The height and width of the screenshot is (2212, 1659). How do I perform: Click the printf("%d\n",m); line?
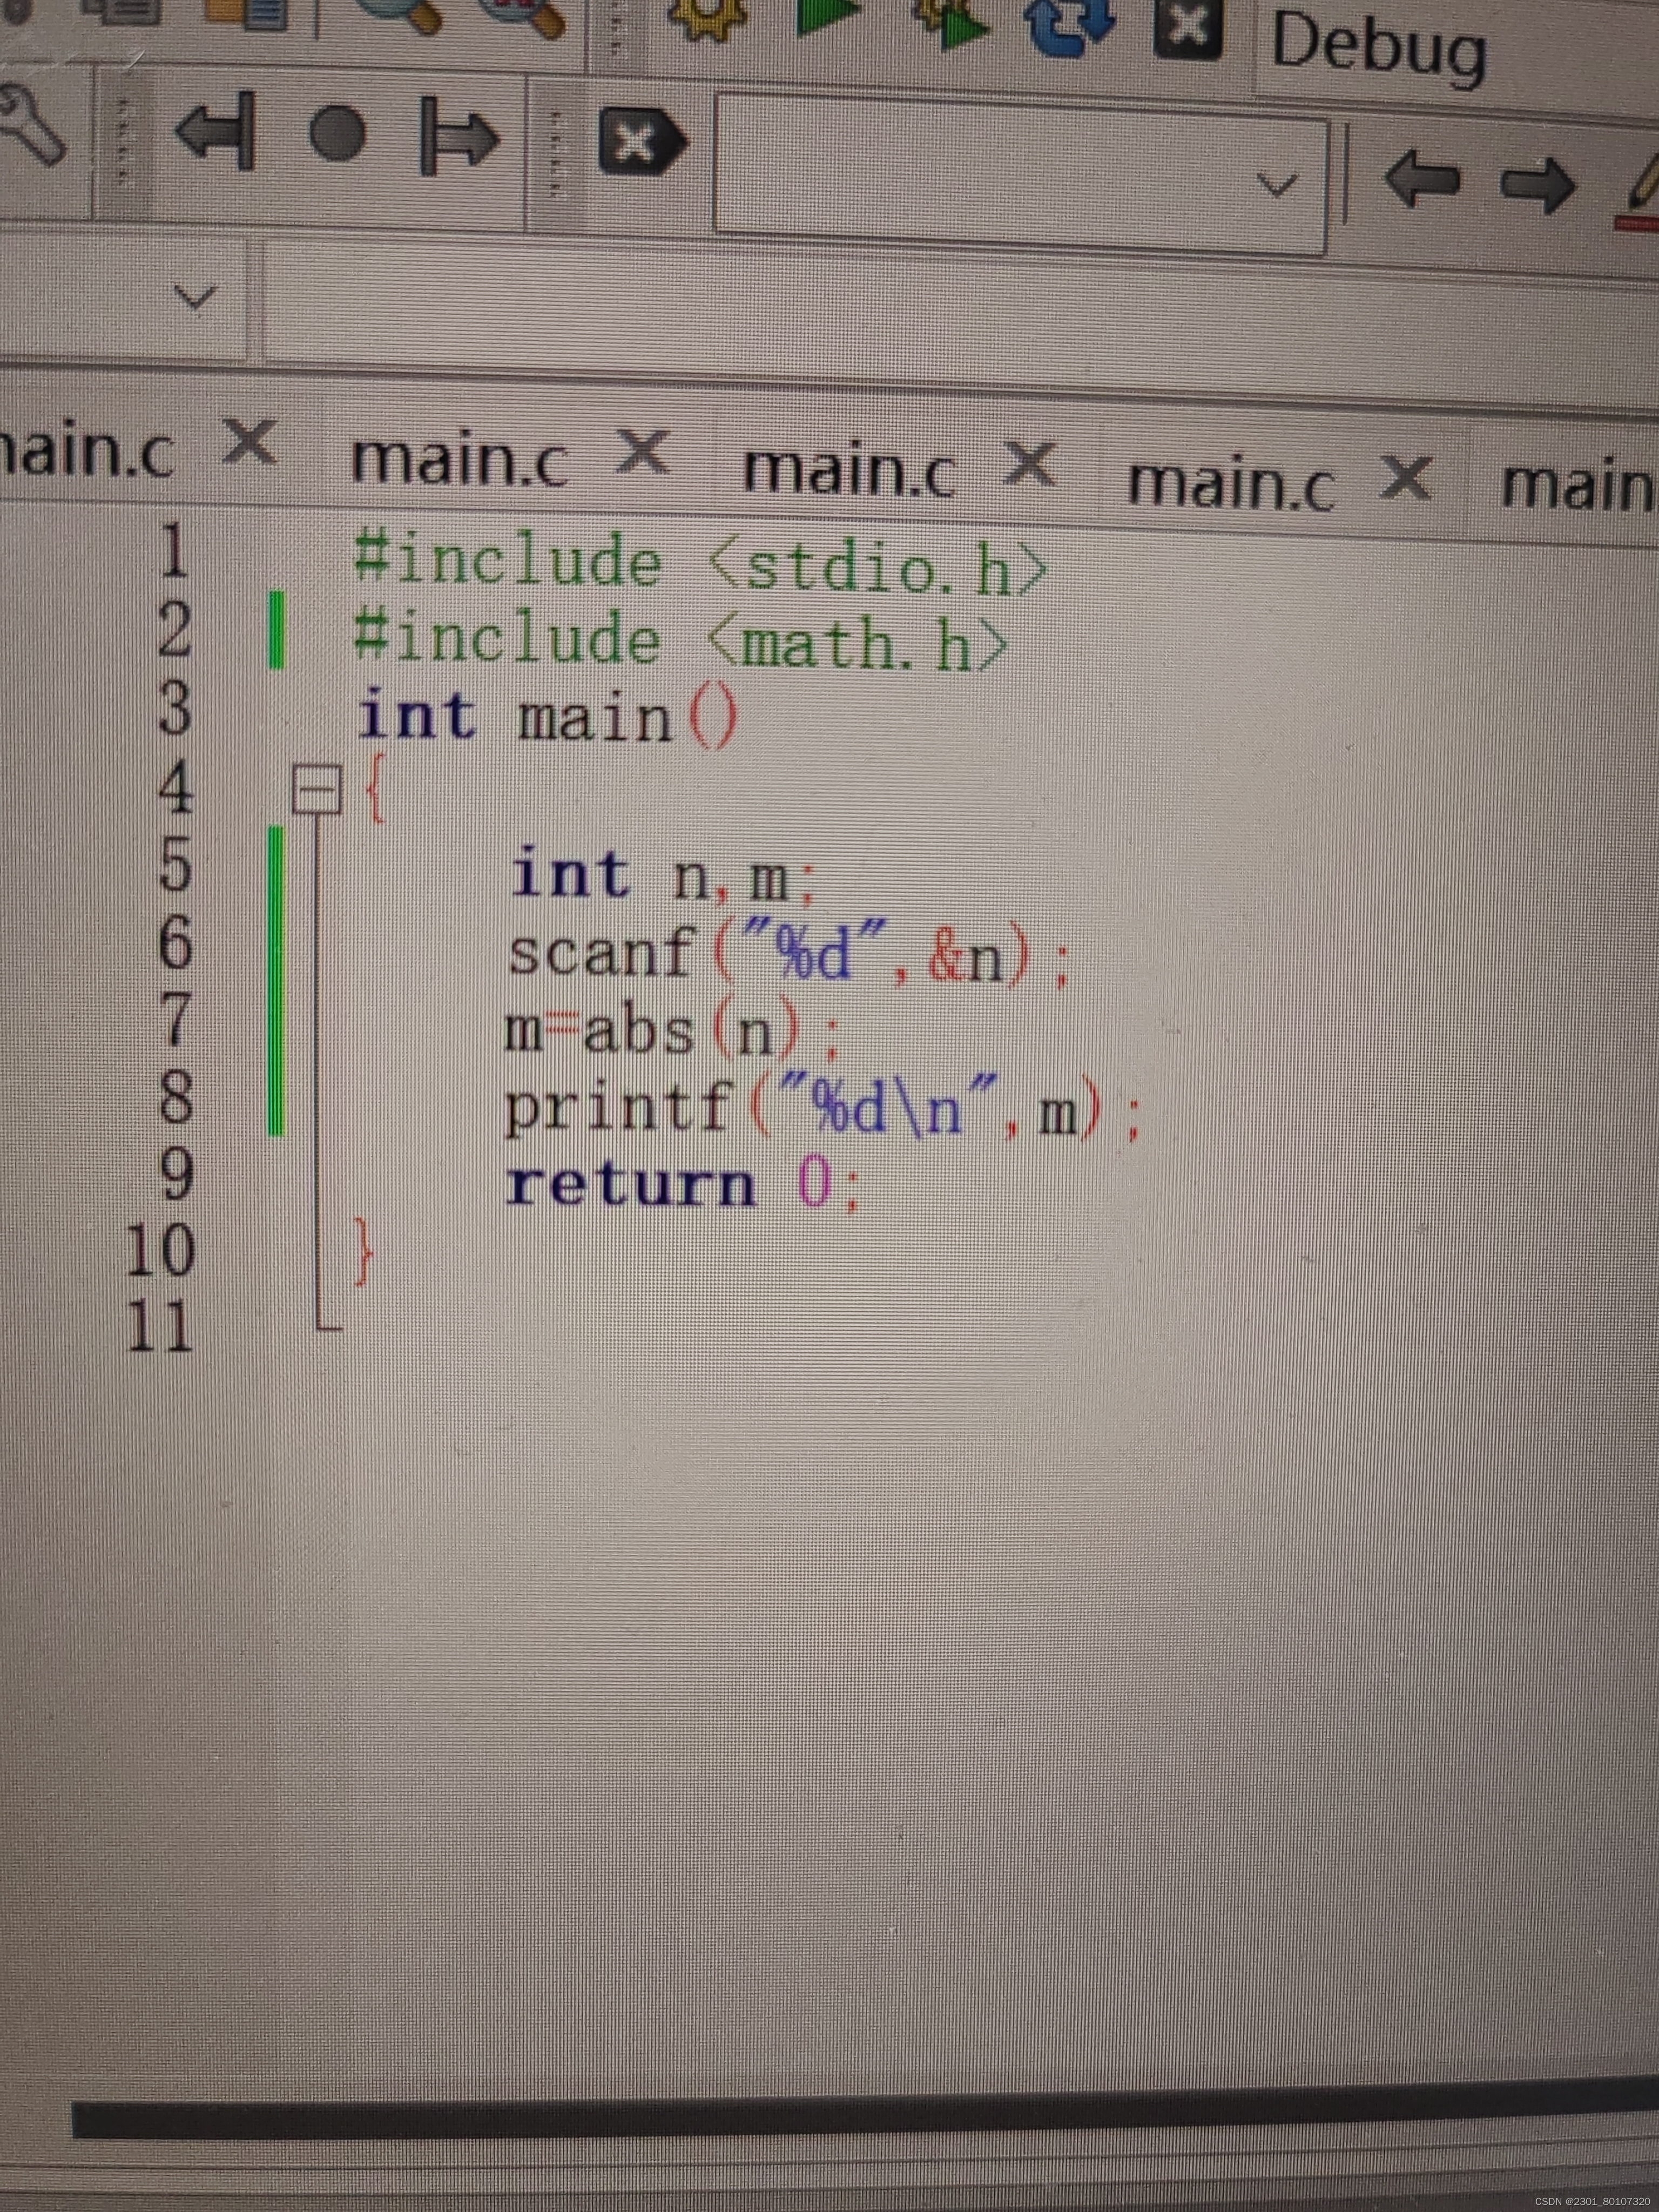pos(822,1108)
